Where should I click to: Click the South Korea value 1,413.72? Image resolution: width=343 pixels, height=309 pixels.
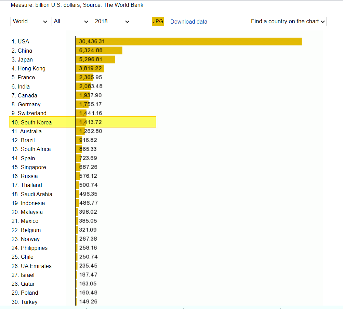[x=91, y=122]
